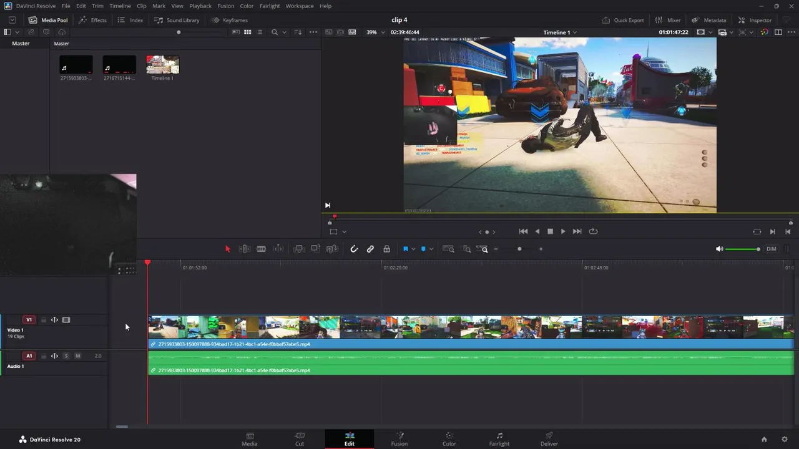
Task: Open the flag color dropdown
Action: tap(413, 249)
